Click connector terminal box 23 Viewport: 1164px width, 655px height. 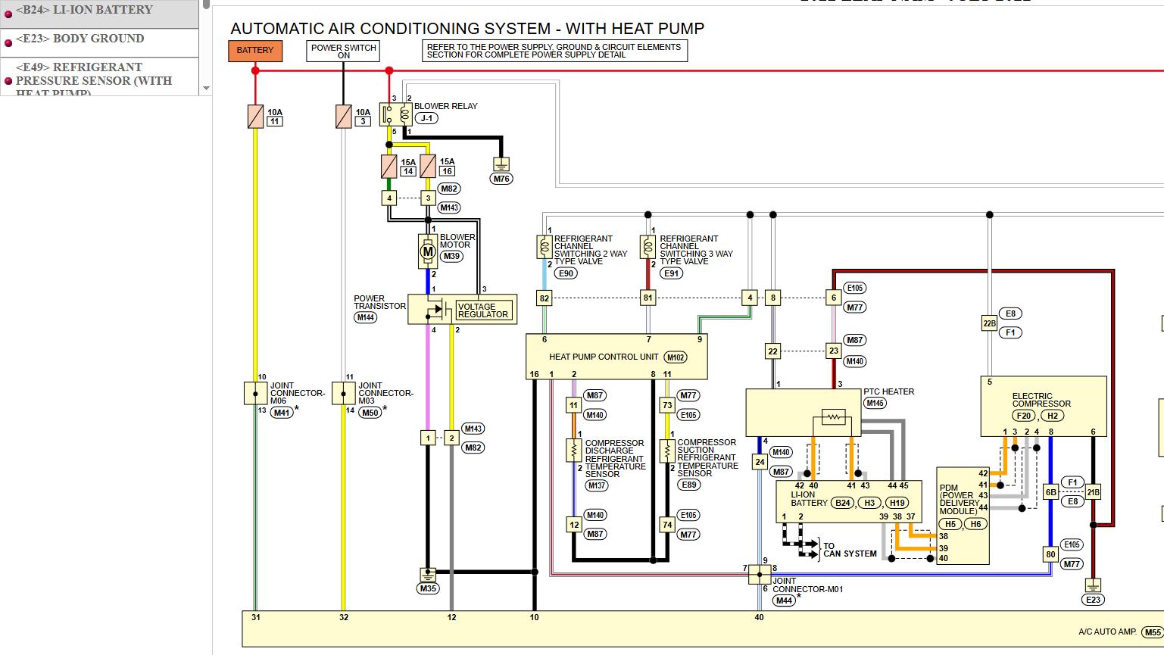(x=834, y=351)
